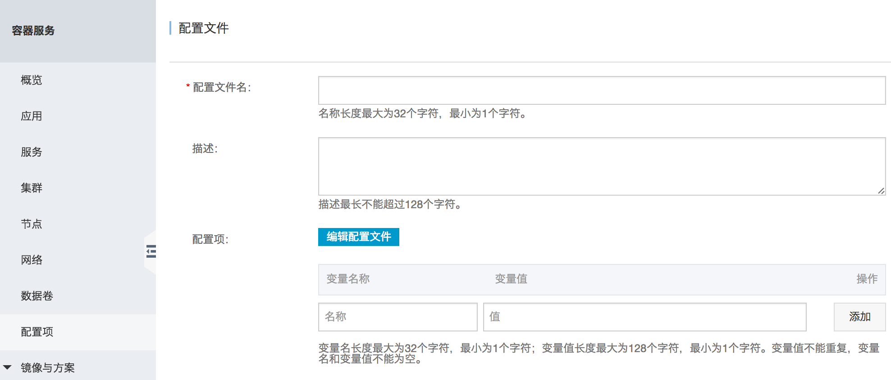The height and width of the screenshot is (380, 891).
Task: Open 概览 in the sidebar
Action: tap(32, 80)
